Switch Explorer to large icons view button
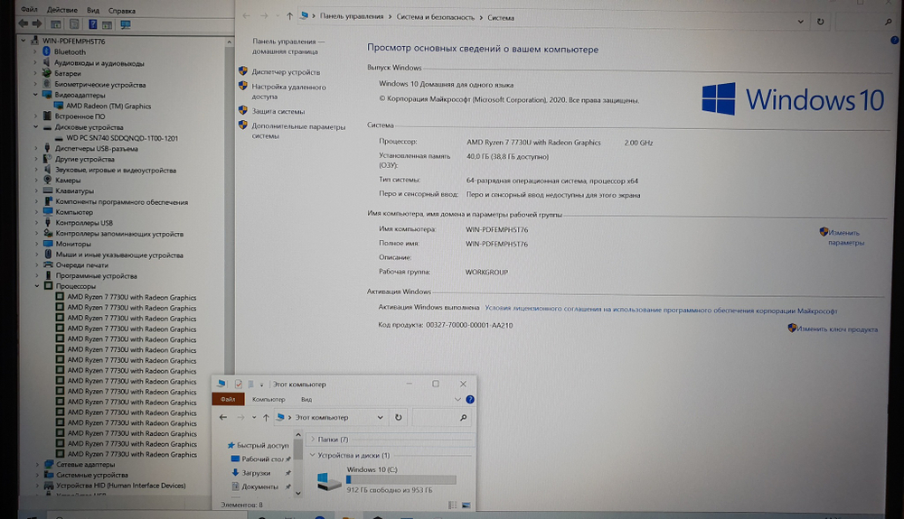The image size is (904, 519). 466,505
